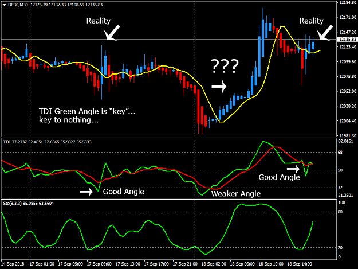Screen dimensions: 358x269
Task: Select the TDI indicator values label
Action: click(x=48, y=142)
